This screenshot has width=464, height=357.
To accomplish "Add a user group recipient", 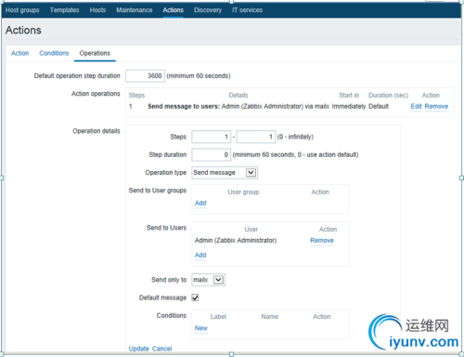I will [x=200, y=203].
